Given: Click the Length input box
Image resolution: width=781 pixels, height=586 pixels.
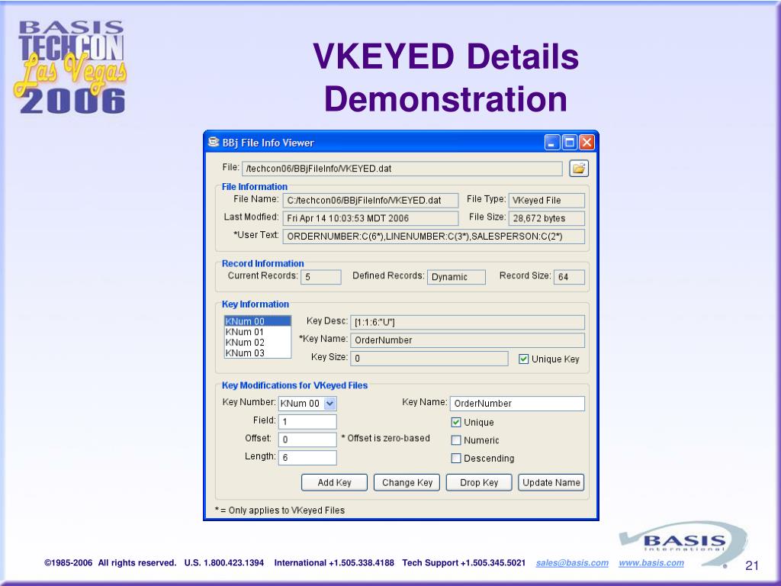Looking at the screenshot, I should [307, 458].
